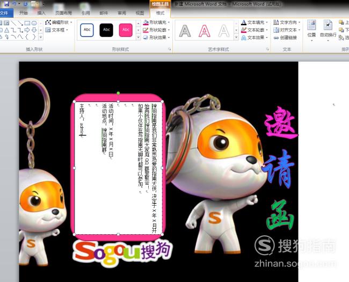Click the 形状效果 icon

point(146,38)
